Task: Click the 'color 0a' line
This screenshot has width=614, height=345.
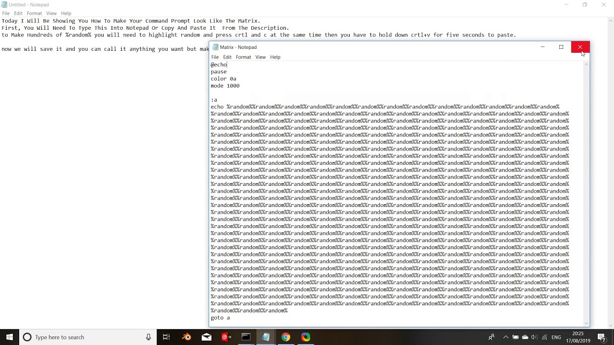Action: [224, 79]
